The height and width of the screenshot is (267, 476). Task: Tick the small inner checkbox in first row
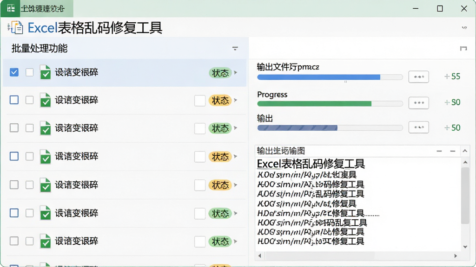tap(29, 72)
